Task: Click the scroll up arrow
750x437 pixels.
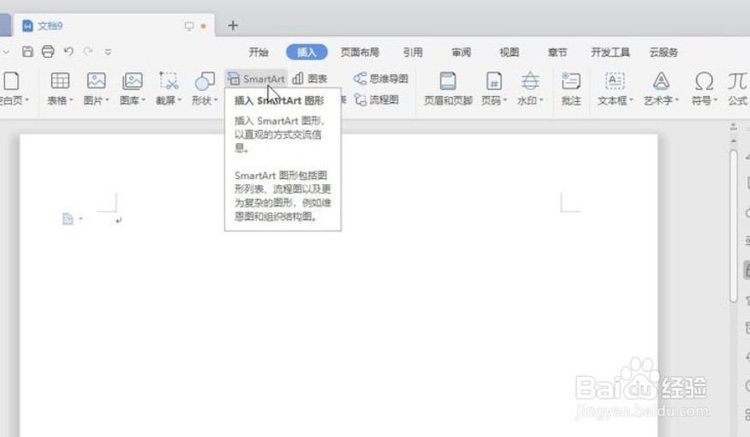Action: tap(734, 141)
